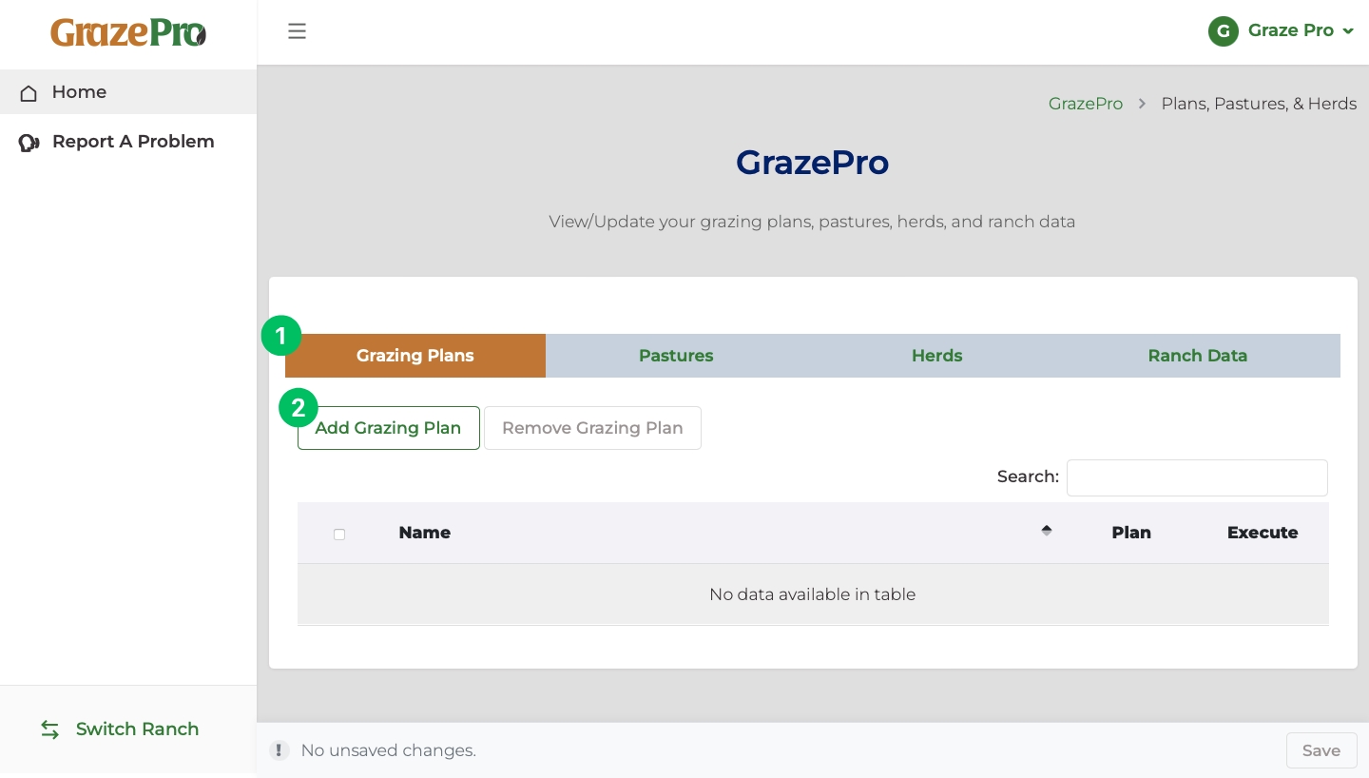The width and height of the screenshot is (1369, 778).
Task: Open Report A Problem in the sidebar
Action: click(x=128, y=142)
